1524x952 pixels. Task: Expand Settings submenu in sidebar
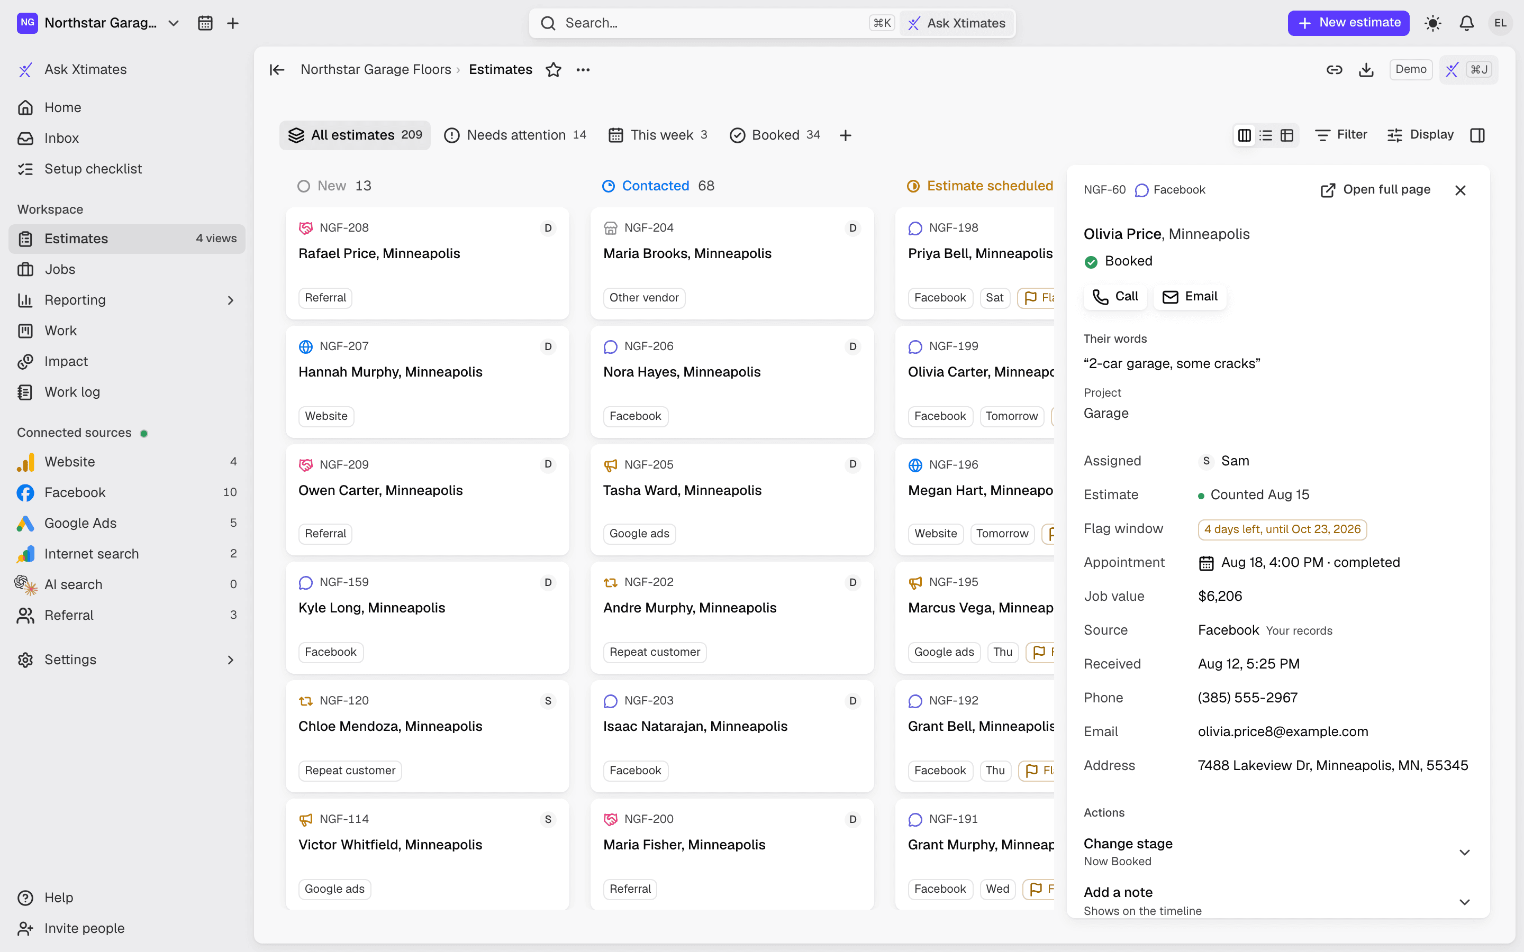pyautogui.click(x=231, y=660)
